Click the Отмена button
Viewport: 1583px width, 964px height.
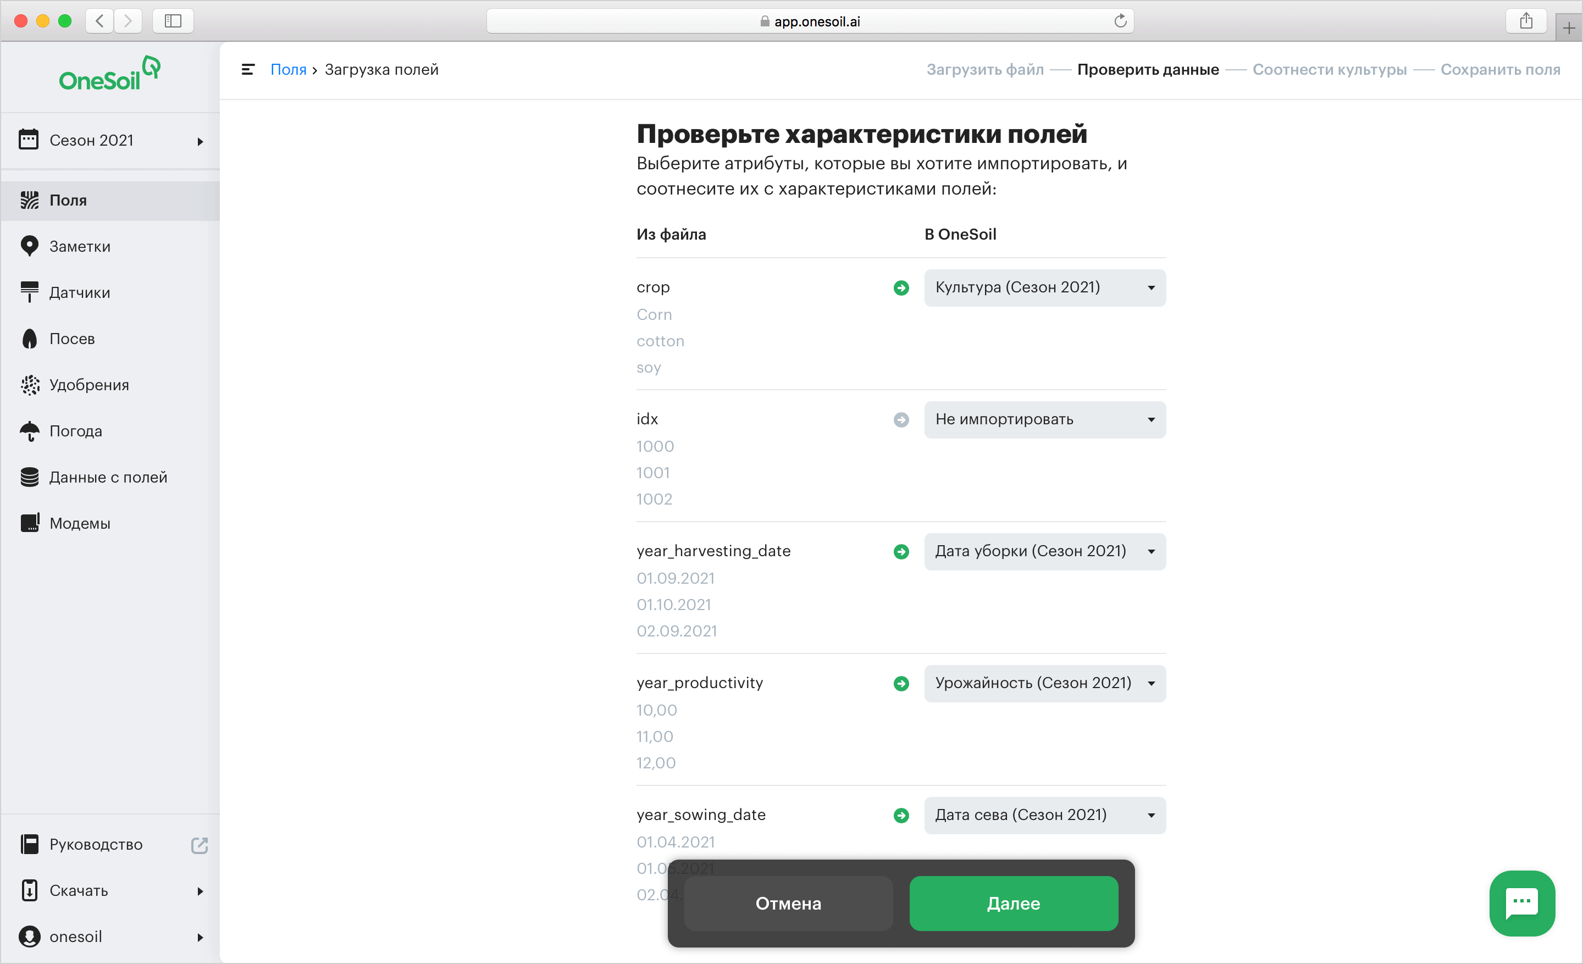[788, 902]
